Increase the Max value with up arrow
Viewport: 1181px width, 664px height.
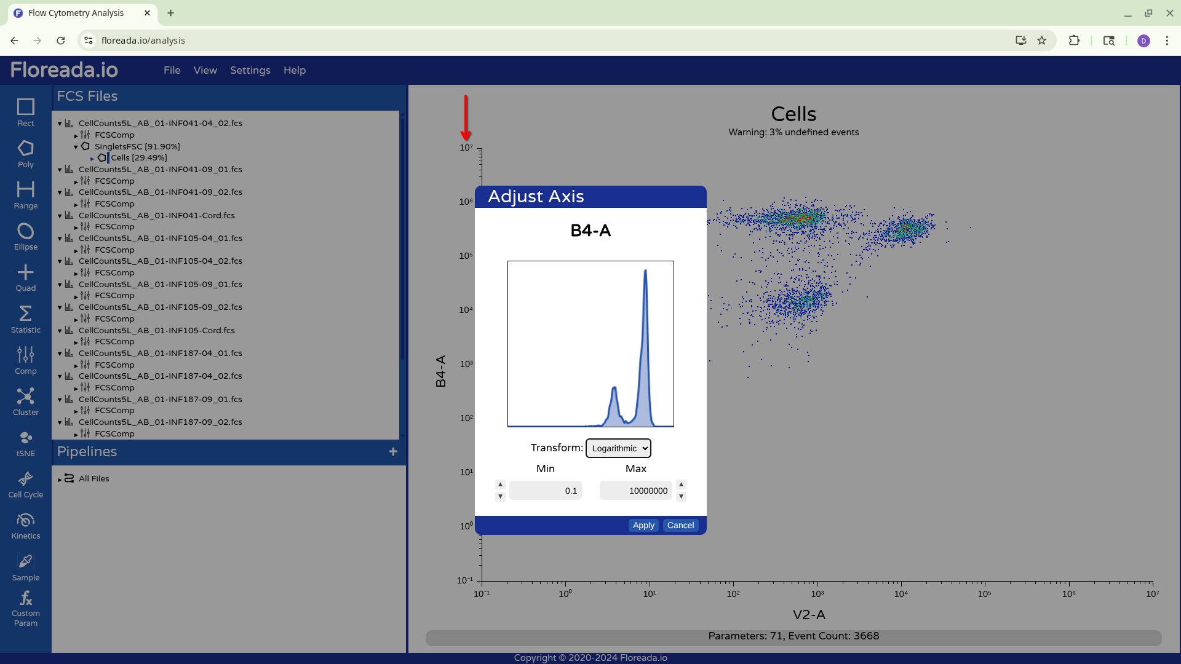681,484
